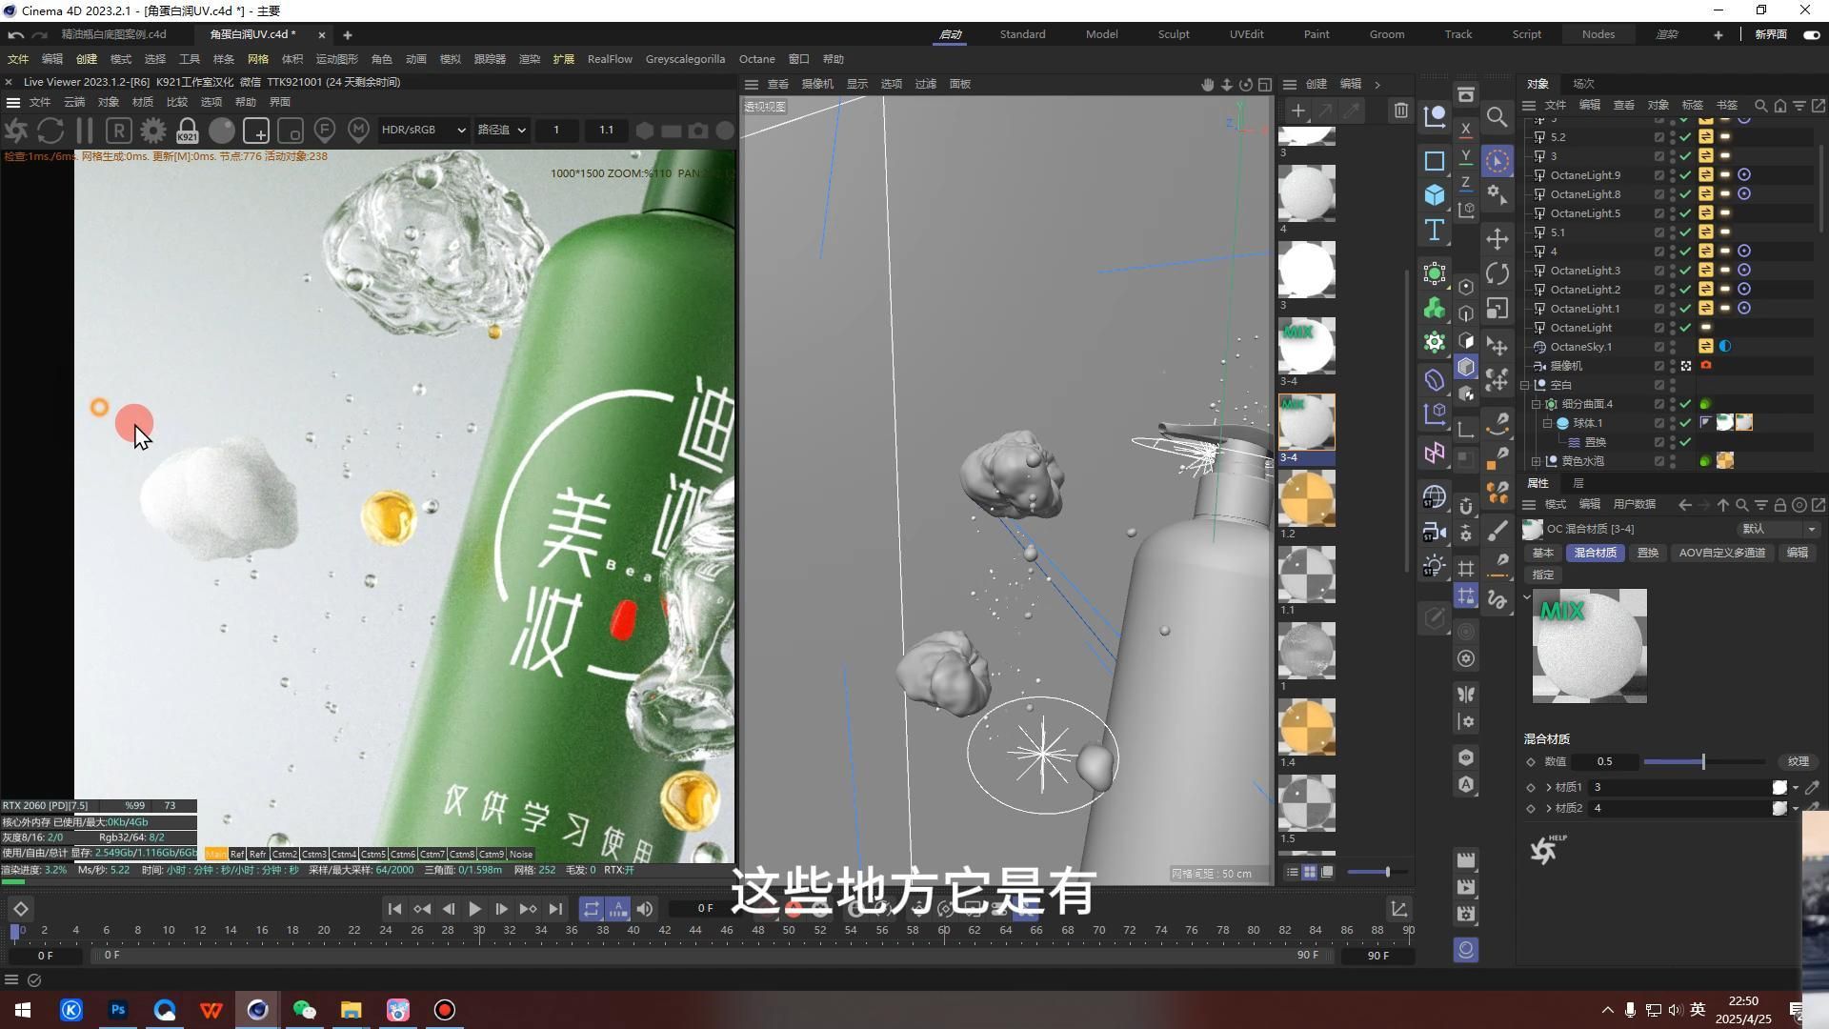Pause the Live Viewer render
The width and height of the screenshot is (1829, 1029).
tap(85, 131)
